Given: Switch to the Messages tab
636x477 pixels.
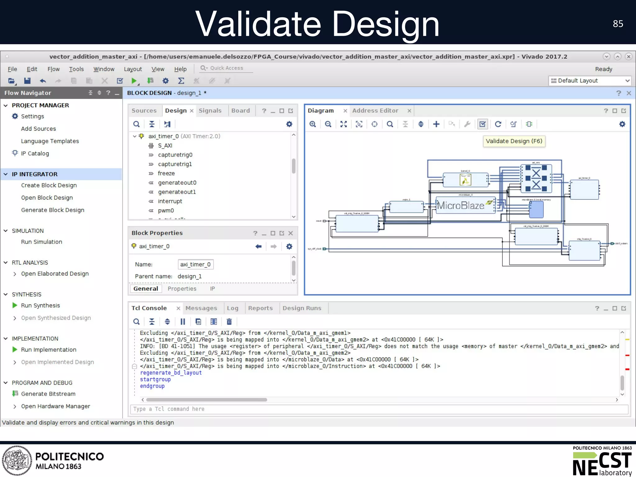Looking at the screenshot, I should tap(201, 308).
